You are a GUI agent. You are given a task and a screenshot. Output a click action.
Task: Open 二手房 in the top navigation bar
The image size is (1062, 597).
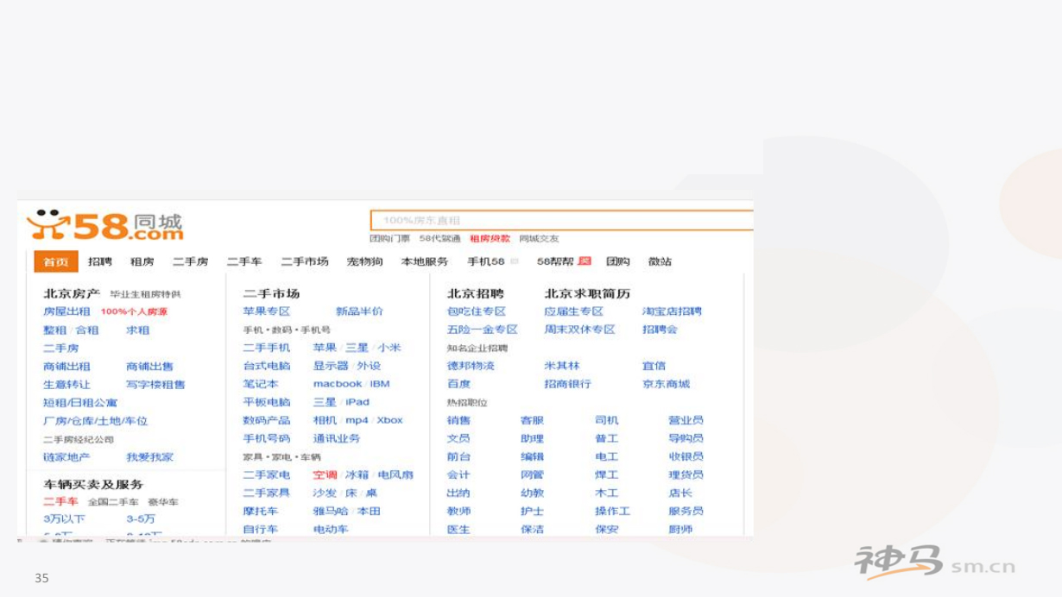point(191,261)
